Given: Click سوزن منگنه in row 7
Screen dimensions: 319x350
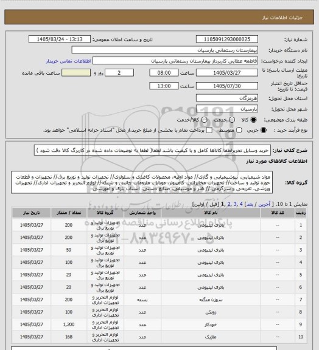Looking at the screenshot, I should click(211, 300).
